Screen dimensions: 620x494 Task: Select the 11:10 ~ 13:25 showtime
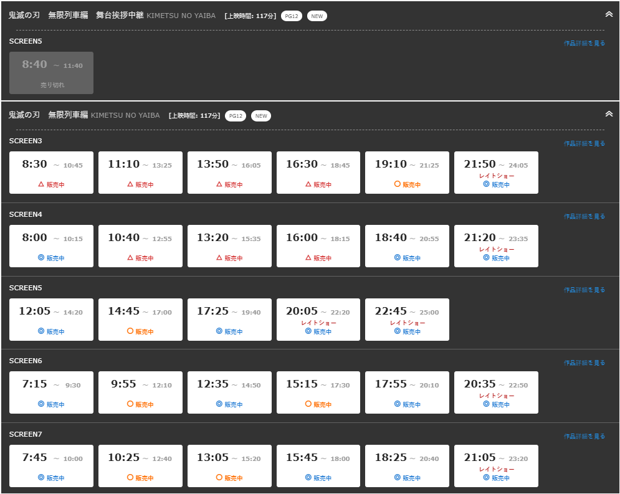140,173
